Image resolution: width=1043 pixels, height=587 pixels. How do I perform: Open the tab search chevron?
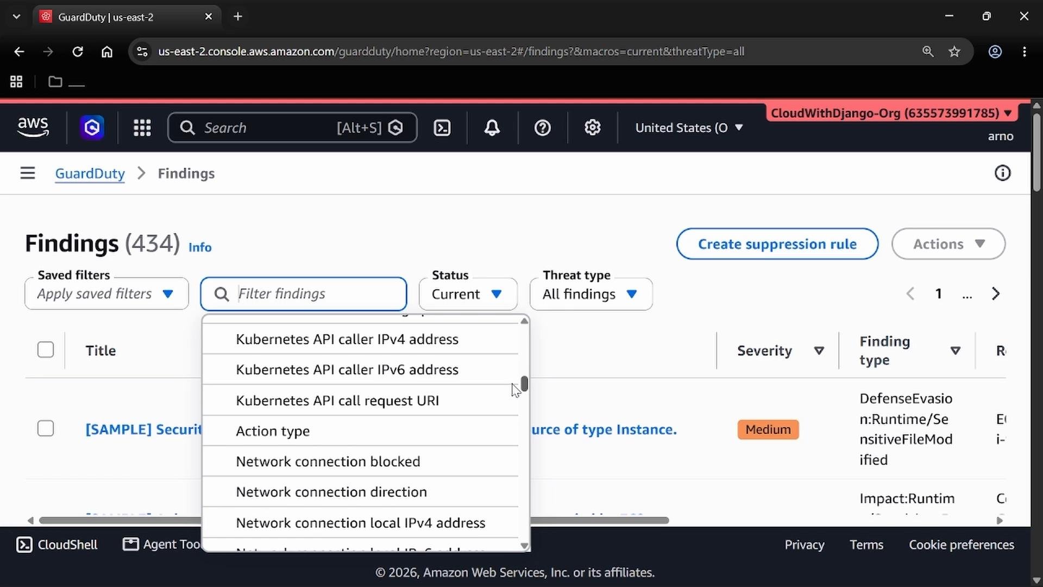click(x=16, y=17)
